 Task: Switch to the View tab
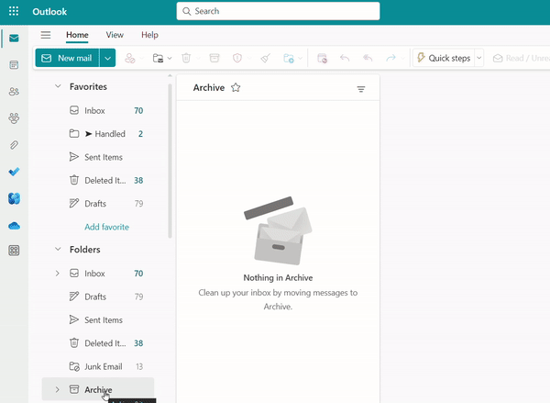pyautogui.click(x=115, y=35)
